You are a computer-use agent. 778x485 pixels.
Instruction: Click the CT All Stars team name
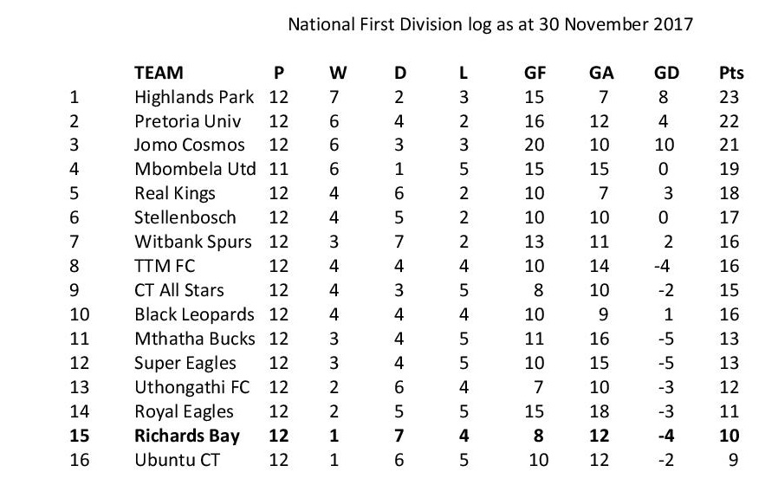click(x=180, y=291)
